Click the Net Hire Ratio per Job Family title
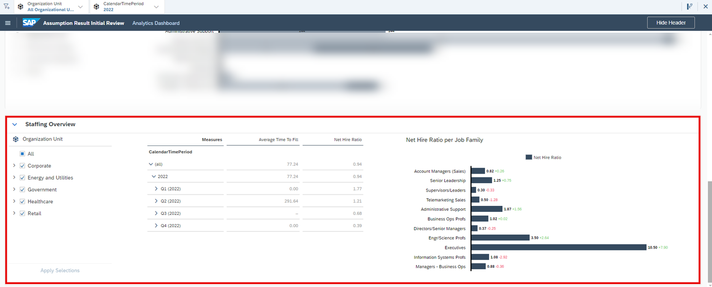The image size is (712, 287). pos(445,140)
